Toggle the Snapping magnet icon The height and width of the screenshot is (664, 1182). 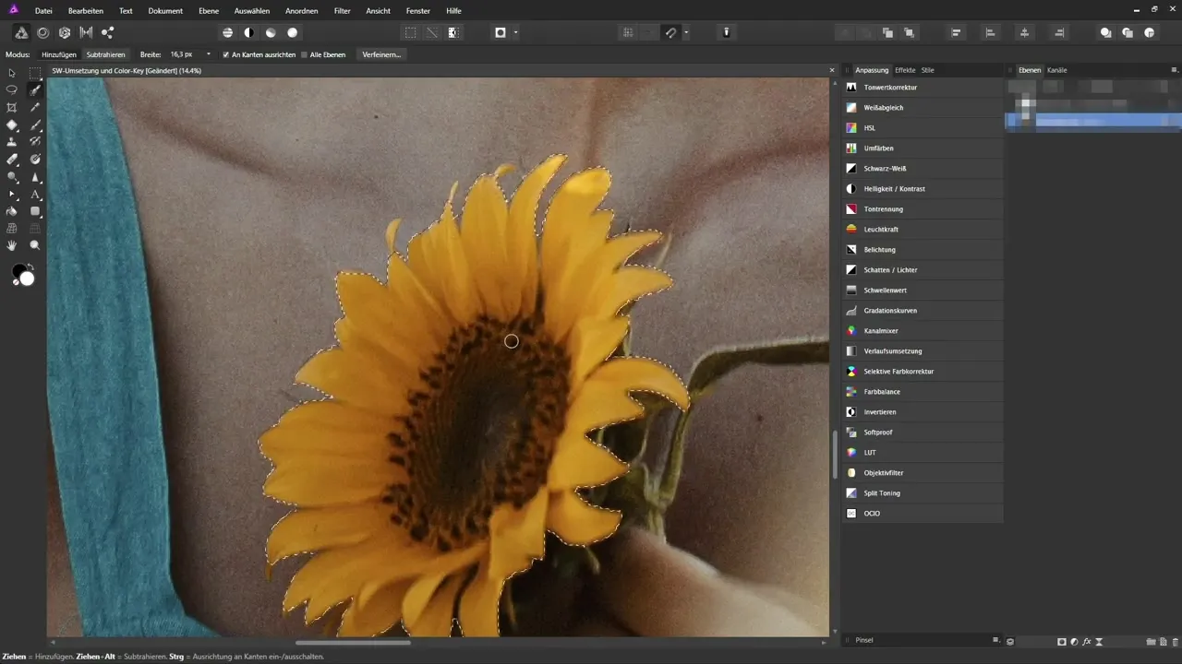click(671, 32)
